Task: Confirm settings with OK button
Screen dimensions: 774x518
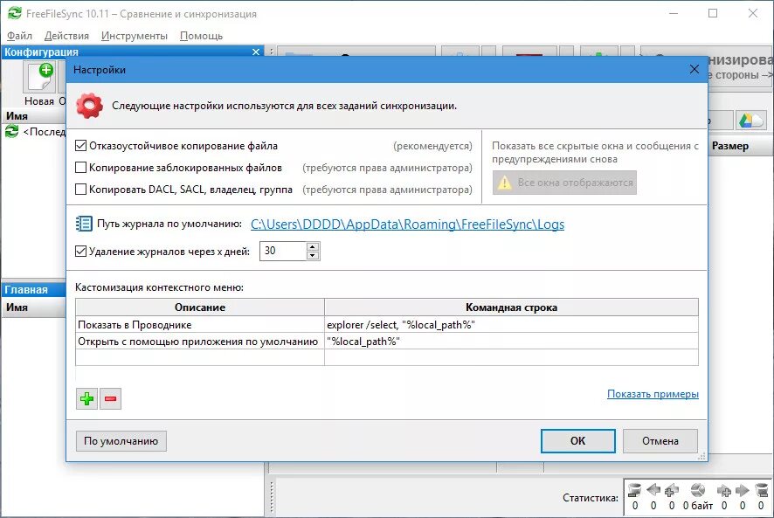Action: coord(578,441)
